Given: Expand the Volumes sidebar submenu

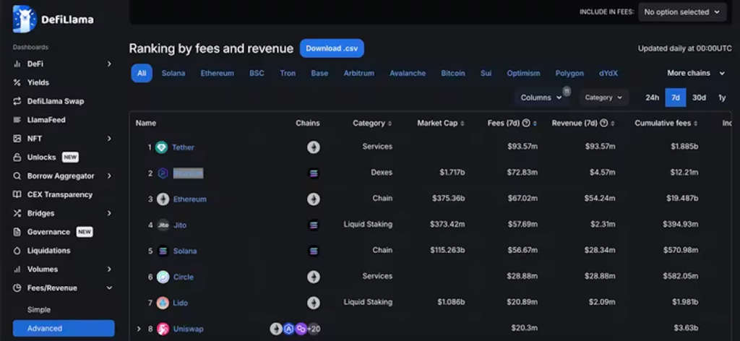Looking at the screenshot, I should [x=109, y=269].
